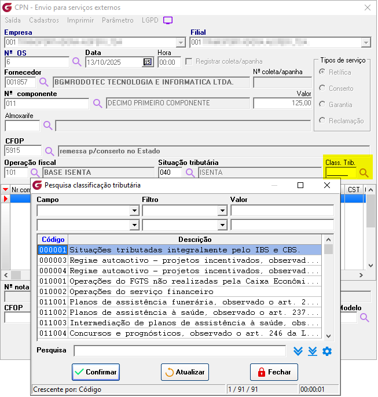378x397 pixels.
Task: Maximize the Pesquisa classificação tributária dialog
Action: (300, 185)
